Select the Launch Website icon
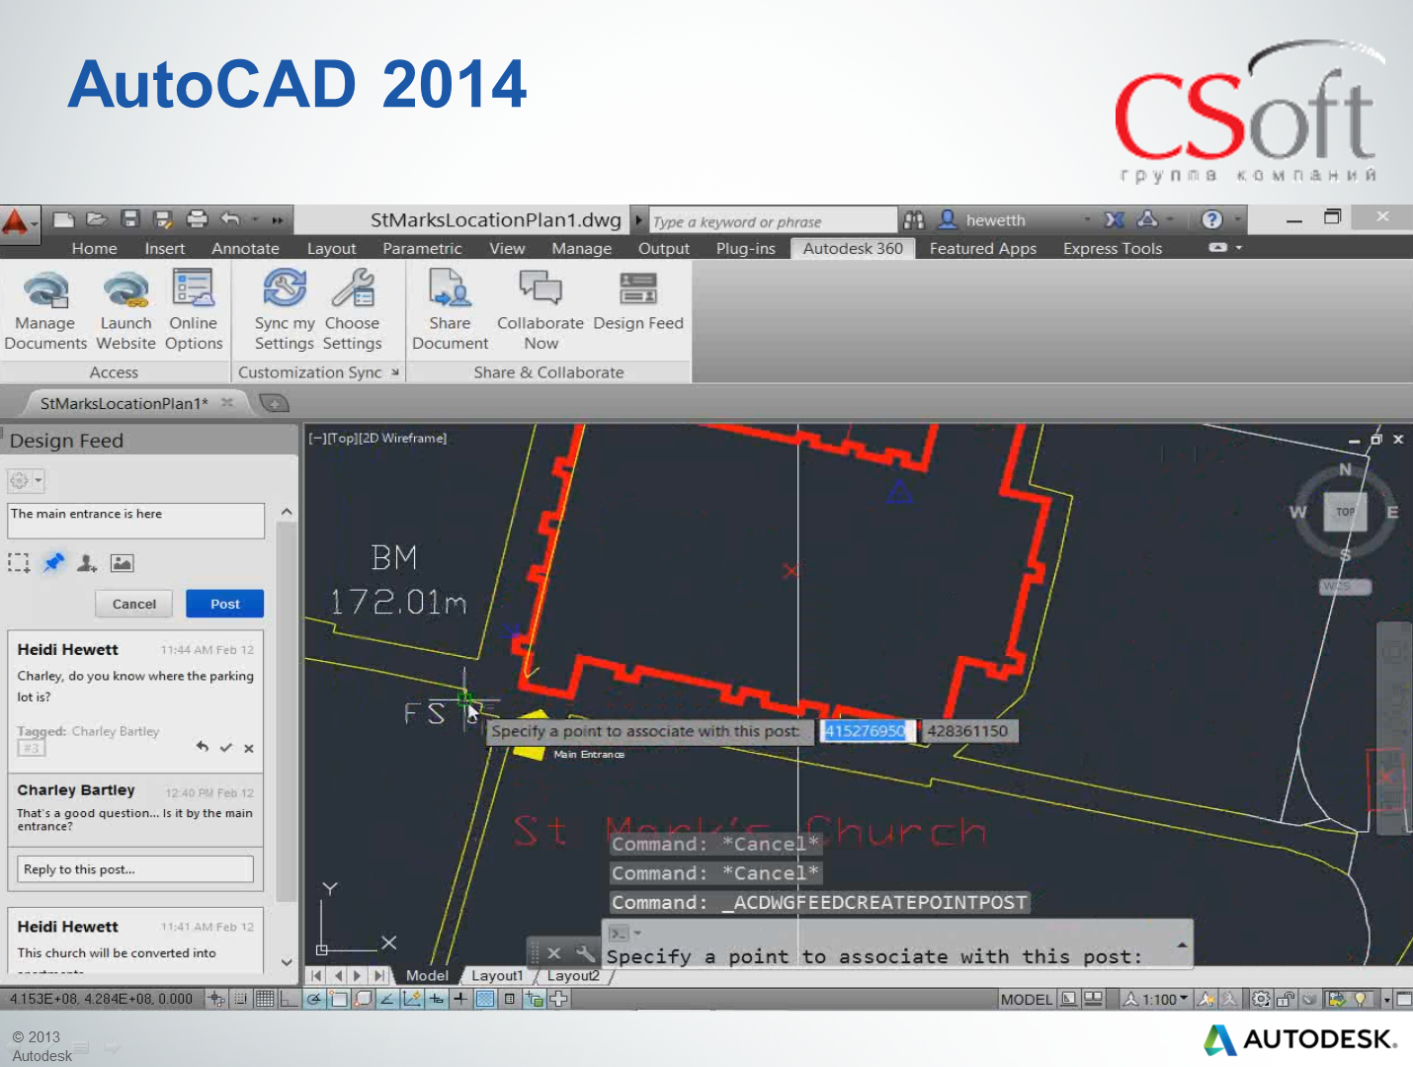The height and width of the screenshot is (1067, 1413). 125,306
